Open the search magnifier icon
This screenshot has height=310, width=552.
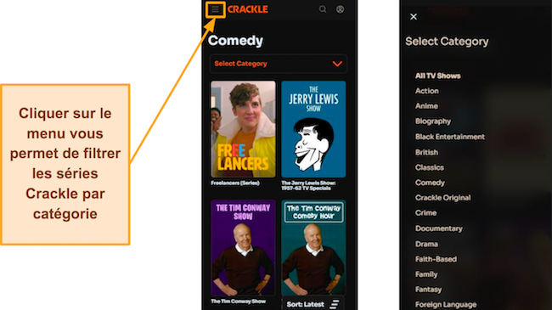323,9
